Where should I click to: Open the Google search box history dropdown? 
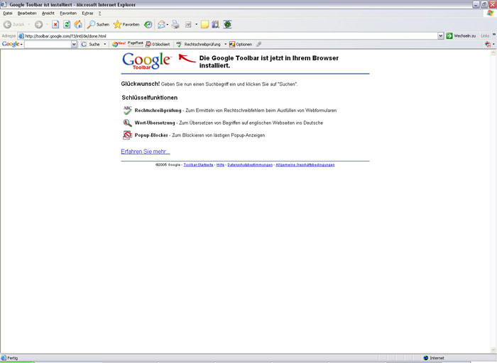tap(74, 44)
